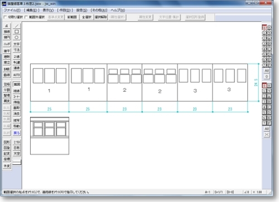The height and width of the screenshot is (202, 279).
Task: Click the All button under the upper layer bar
Action: pyautogui.click(x=267, y=71)
